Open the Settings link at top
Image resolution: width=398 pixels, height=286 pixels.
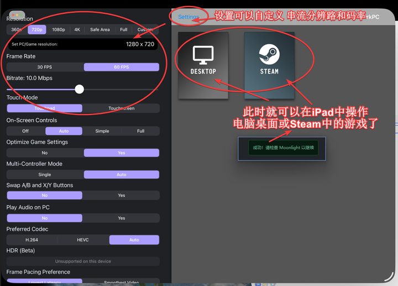188,17
